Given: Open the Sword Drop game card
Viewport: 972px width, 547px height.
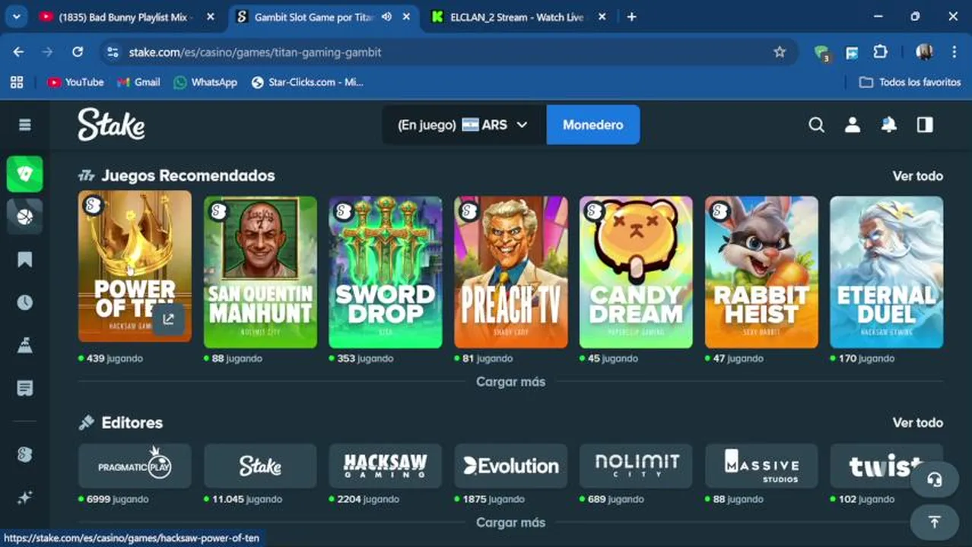Looking at the screenshot, I should point(386,272).
